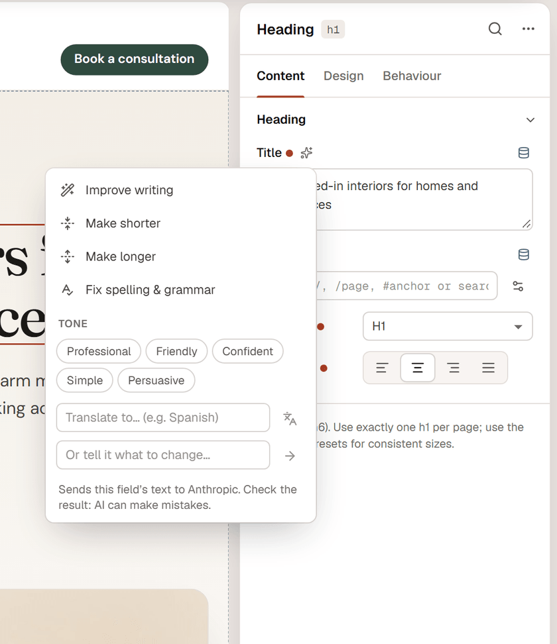The image size is (557, 644).
Task: Click the Make longer expand icon
Action: 68,256
